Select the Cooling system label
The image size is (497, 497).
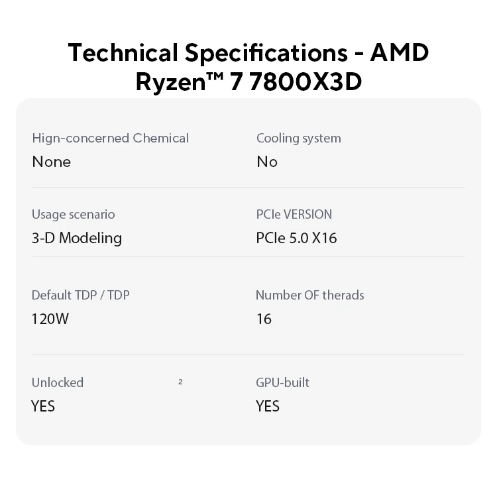point(299,138)
